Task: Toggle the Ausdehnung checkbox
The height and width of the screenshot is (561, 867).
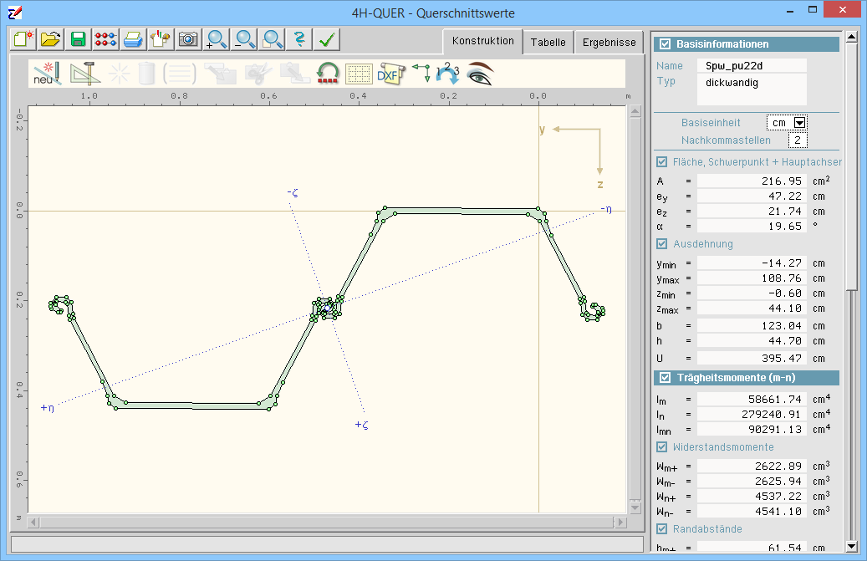Action: click(662, 244)
